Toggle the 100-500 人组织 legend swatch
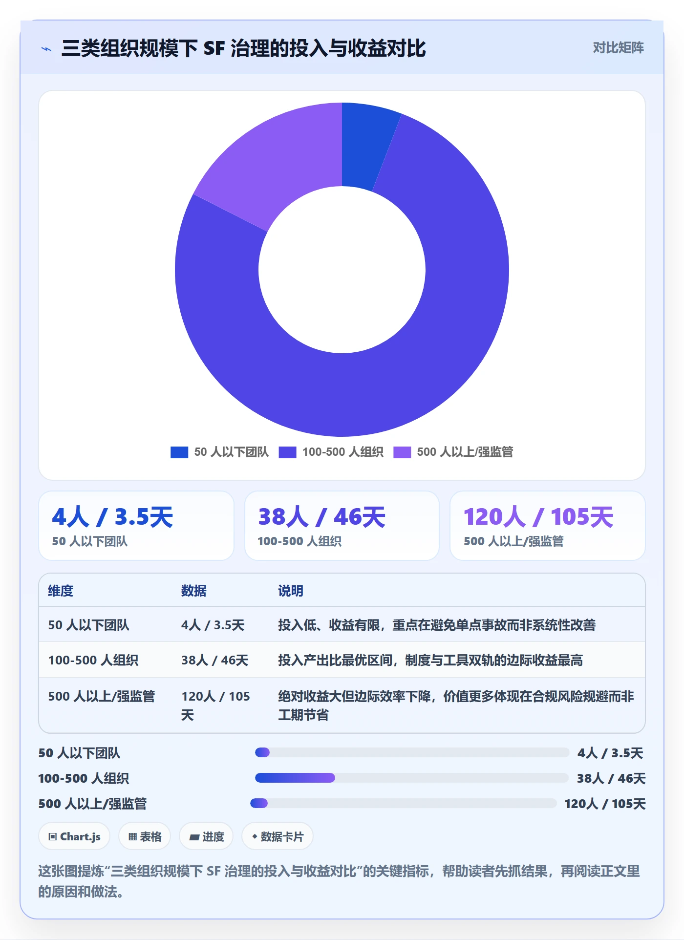 click(287, 452)
